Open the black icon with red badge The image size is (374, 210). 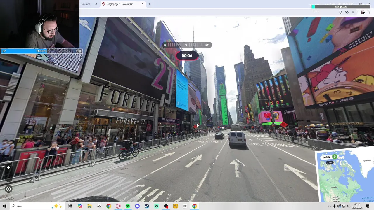pos(166,206)
